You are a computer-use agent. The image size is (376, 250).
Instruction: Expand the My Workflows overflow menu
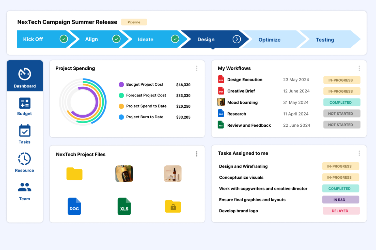coord(359,68)
